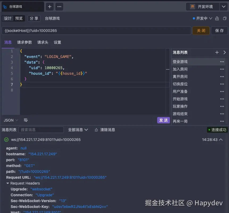The image size is (229, 213).
Task: Add new message with plus in 消息列表
Action: coord(217,52)
